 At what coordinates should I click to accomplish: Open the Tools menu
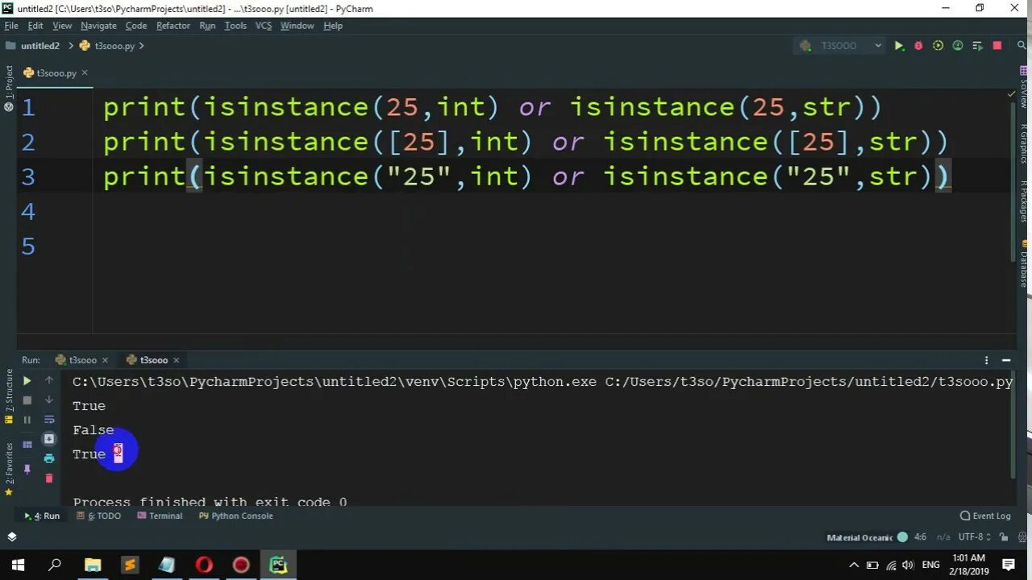coord(235,26)
